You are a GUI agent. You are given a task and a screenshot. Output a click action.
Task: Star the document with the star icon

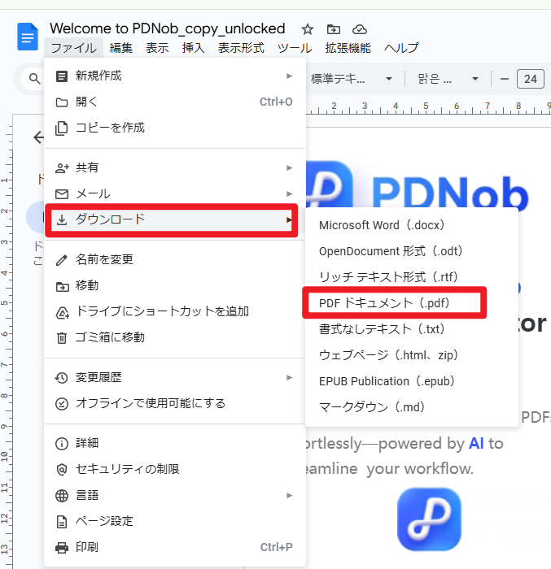click(x=308, y=29)
